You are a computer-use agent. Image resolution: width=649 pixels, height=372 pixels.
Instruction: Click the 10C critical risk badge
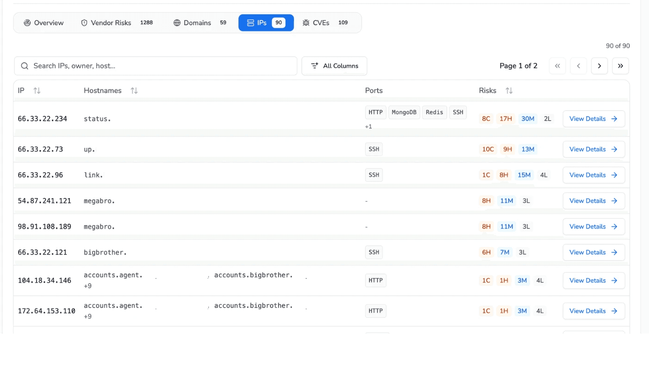[x=488, y=149]
